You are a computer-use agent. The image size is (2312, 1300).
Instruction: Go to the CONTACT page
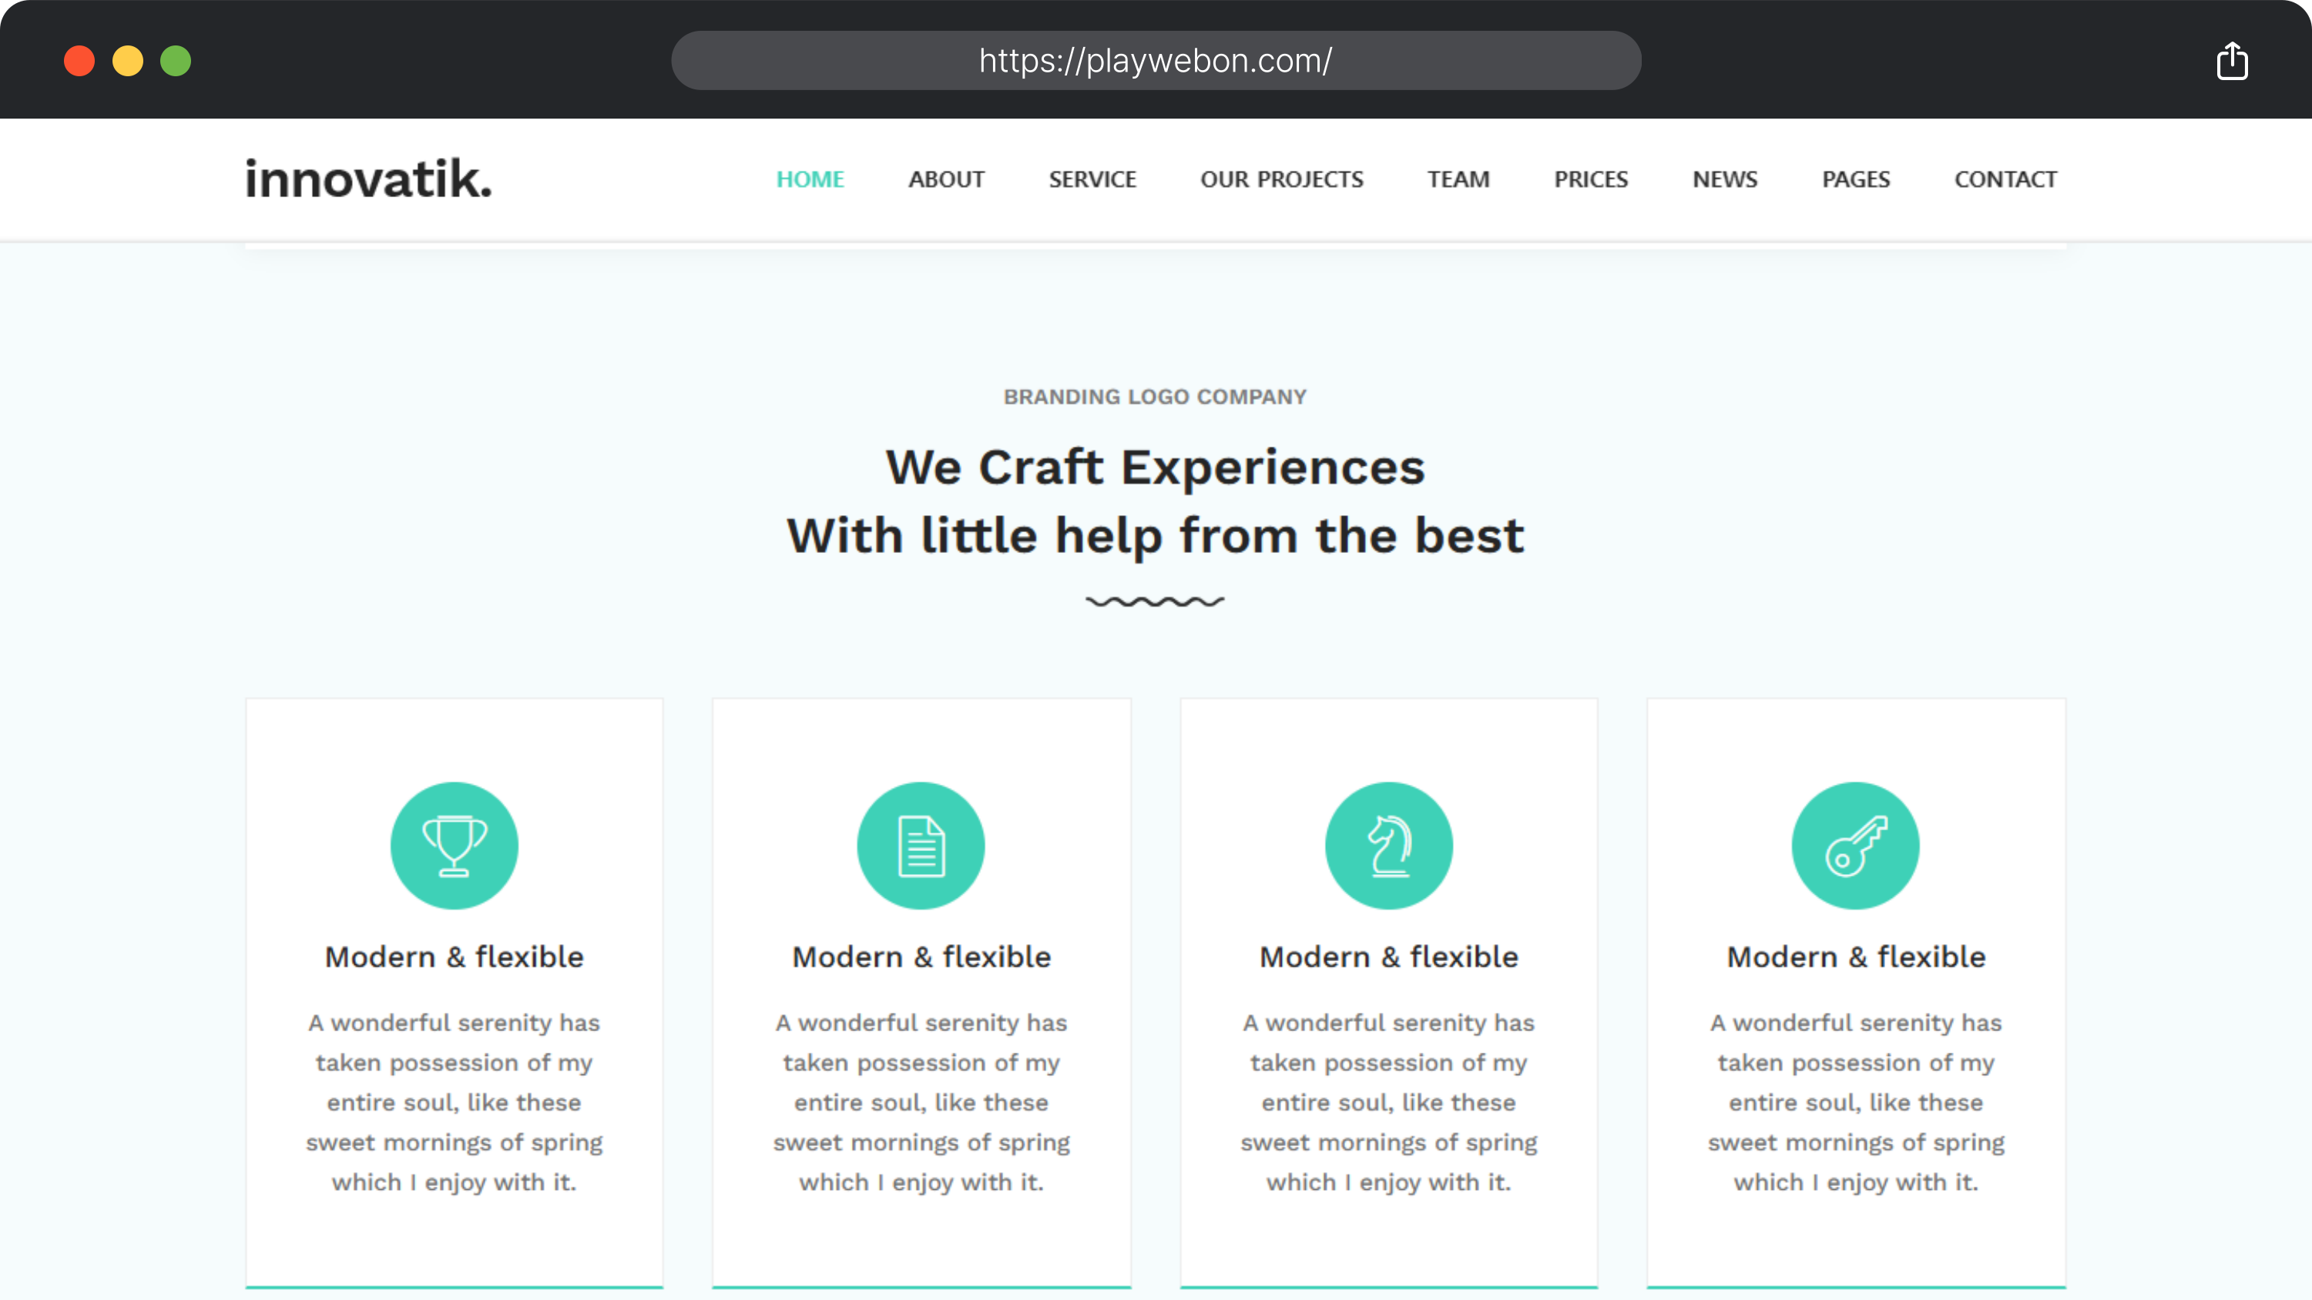(2005, 179)
